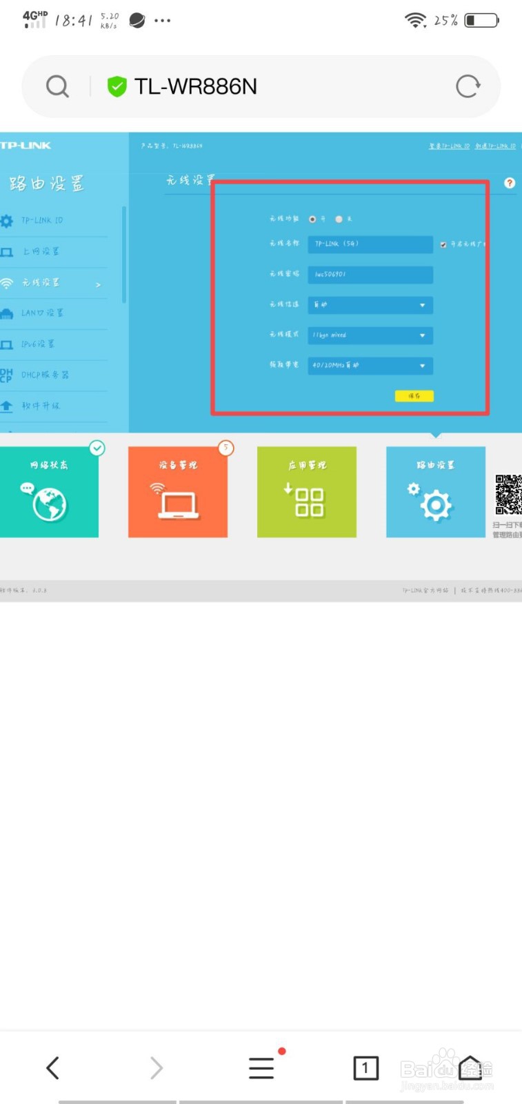Click the wireless password field
The height and width of the screenshot is (1104, 522).
click(370, 274)
